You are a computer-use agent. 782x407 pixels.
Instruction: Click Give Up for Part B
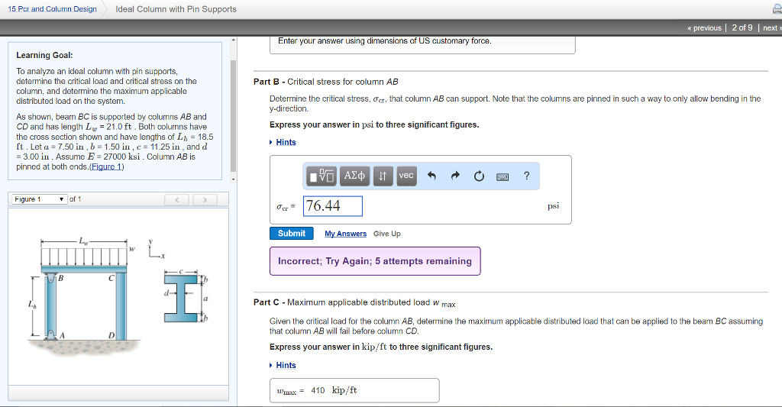click(386, 234)
